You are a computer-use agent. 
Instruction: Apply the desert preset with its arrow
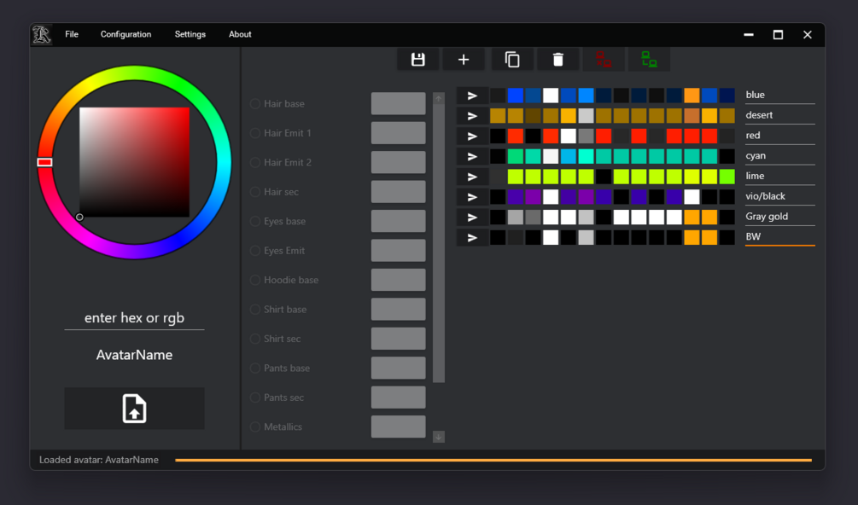coord(472,116)
